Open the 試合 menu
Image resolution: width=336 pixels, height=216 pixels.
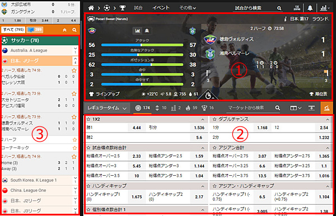(x=138, y=8)
